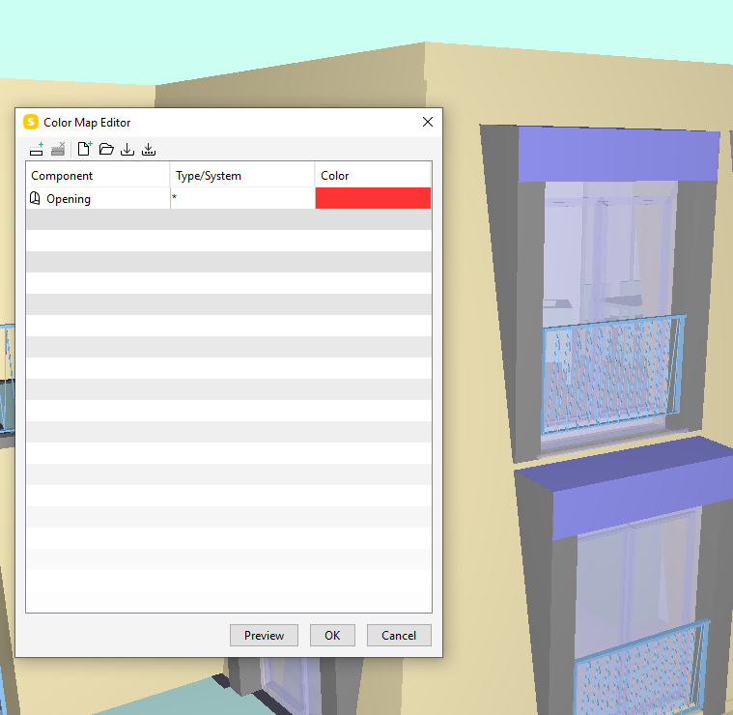Click the Component column header

[x=98, y=175]
